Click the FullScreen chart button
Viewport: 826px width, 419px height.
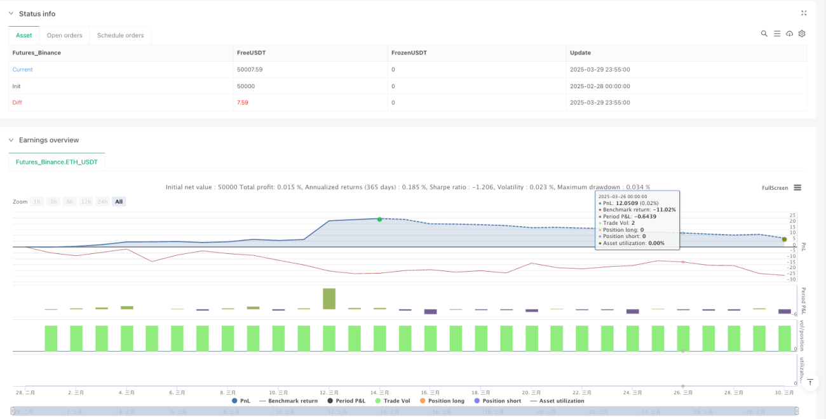775,188
